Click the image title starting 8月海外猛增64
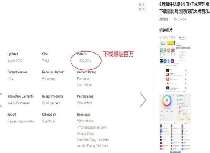 tap(185, 8)
